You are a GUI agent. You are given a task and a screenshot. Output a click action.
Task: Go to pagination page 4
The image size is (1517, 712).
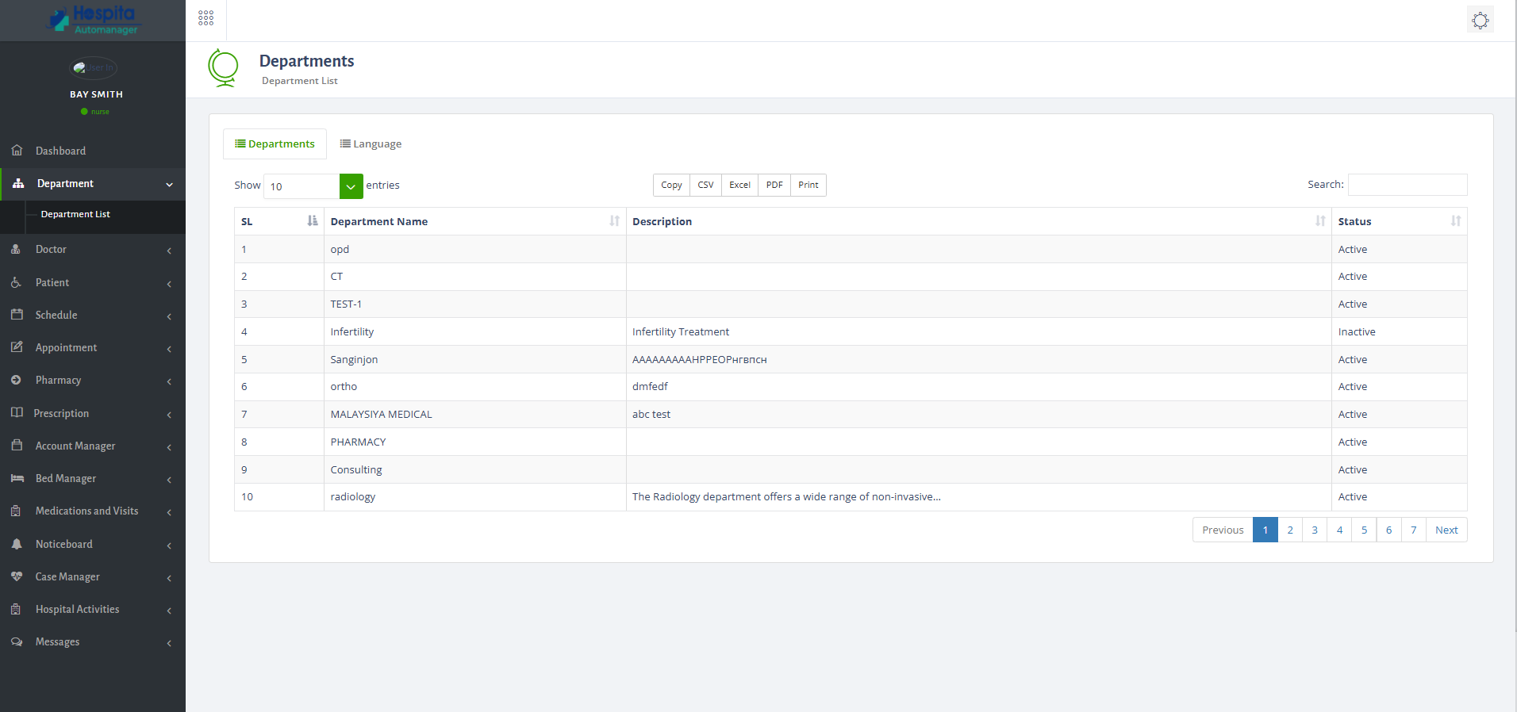[x=1339, y=530]
